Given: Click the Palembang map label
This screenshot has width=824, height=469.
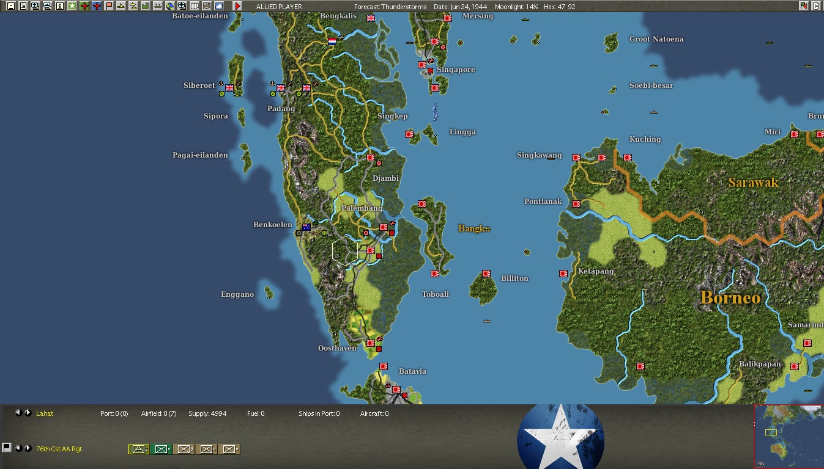Looking at the screenshot, I should (362, 208).
